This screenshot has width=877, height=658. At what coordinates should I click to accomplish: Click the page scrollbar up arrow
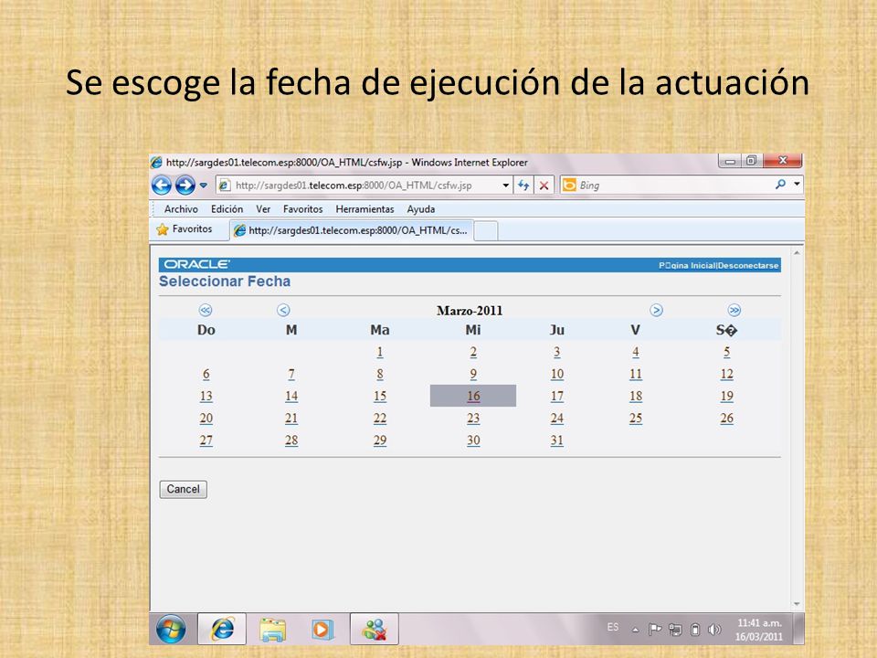[x=797, y=253]
